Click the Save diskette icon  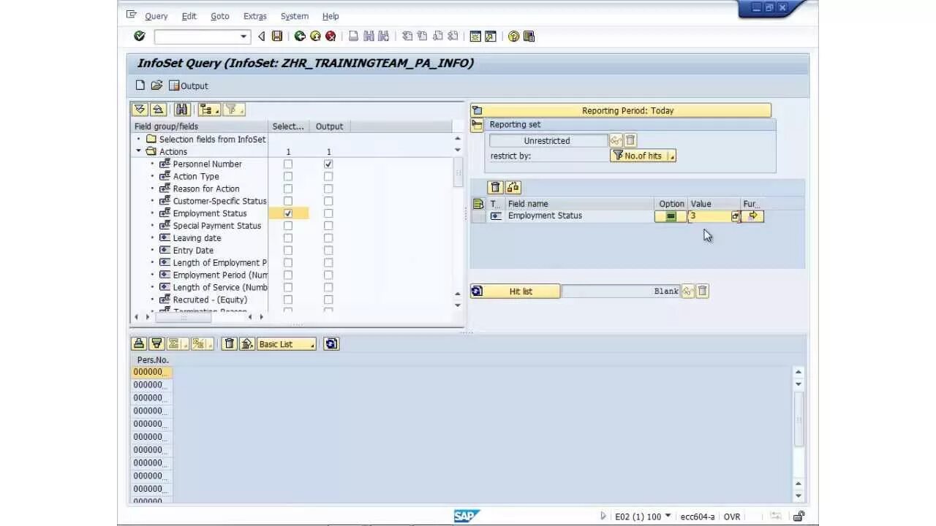277,36
